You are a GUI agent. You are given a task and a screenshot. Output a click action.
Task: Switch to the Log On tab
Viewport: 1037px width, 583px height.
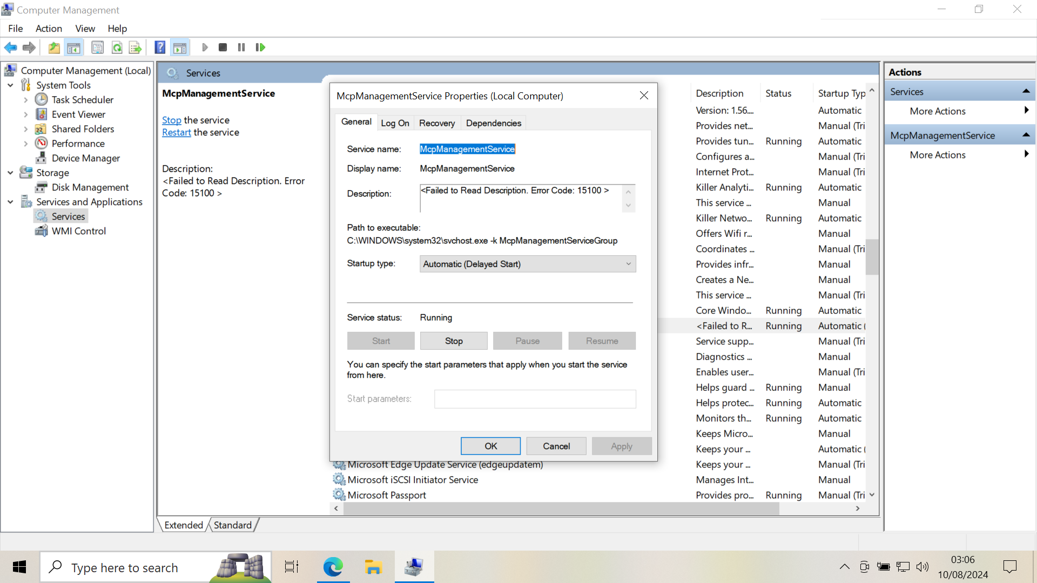[x=395, y=123]
